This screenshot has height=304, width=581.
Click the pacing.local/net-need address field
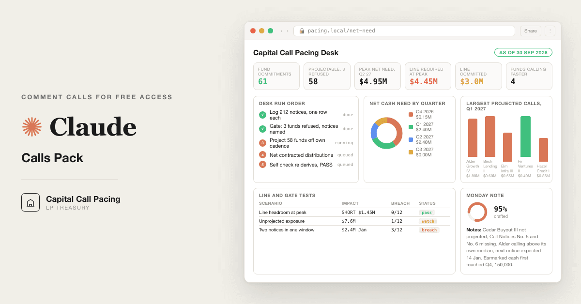coord(404,31)
